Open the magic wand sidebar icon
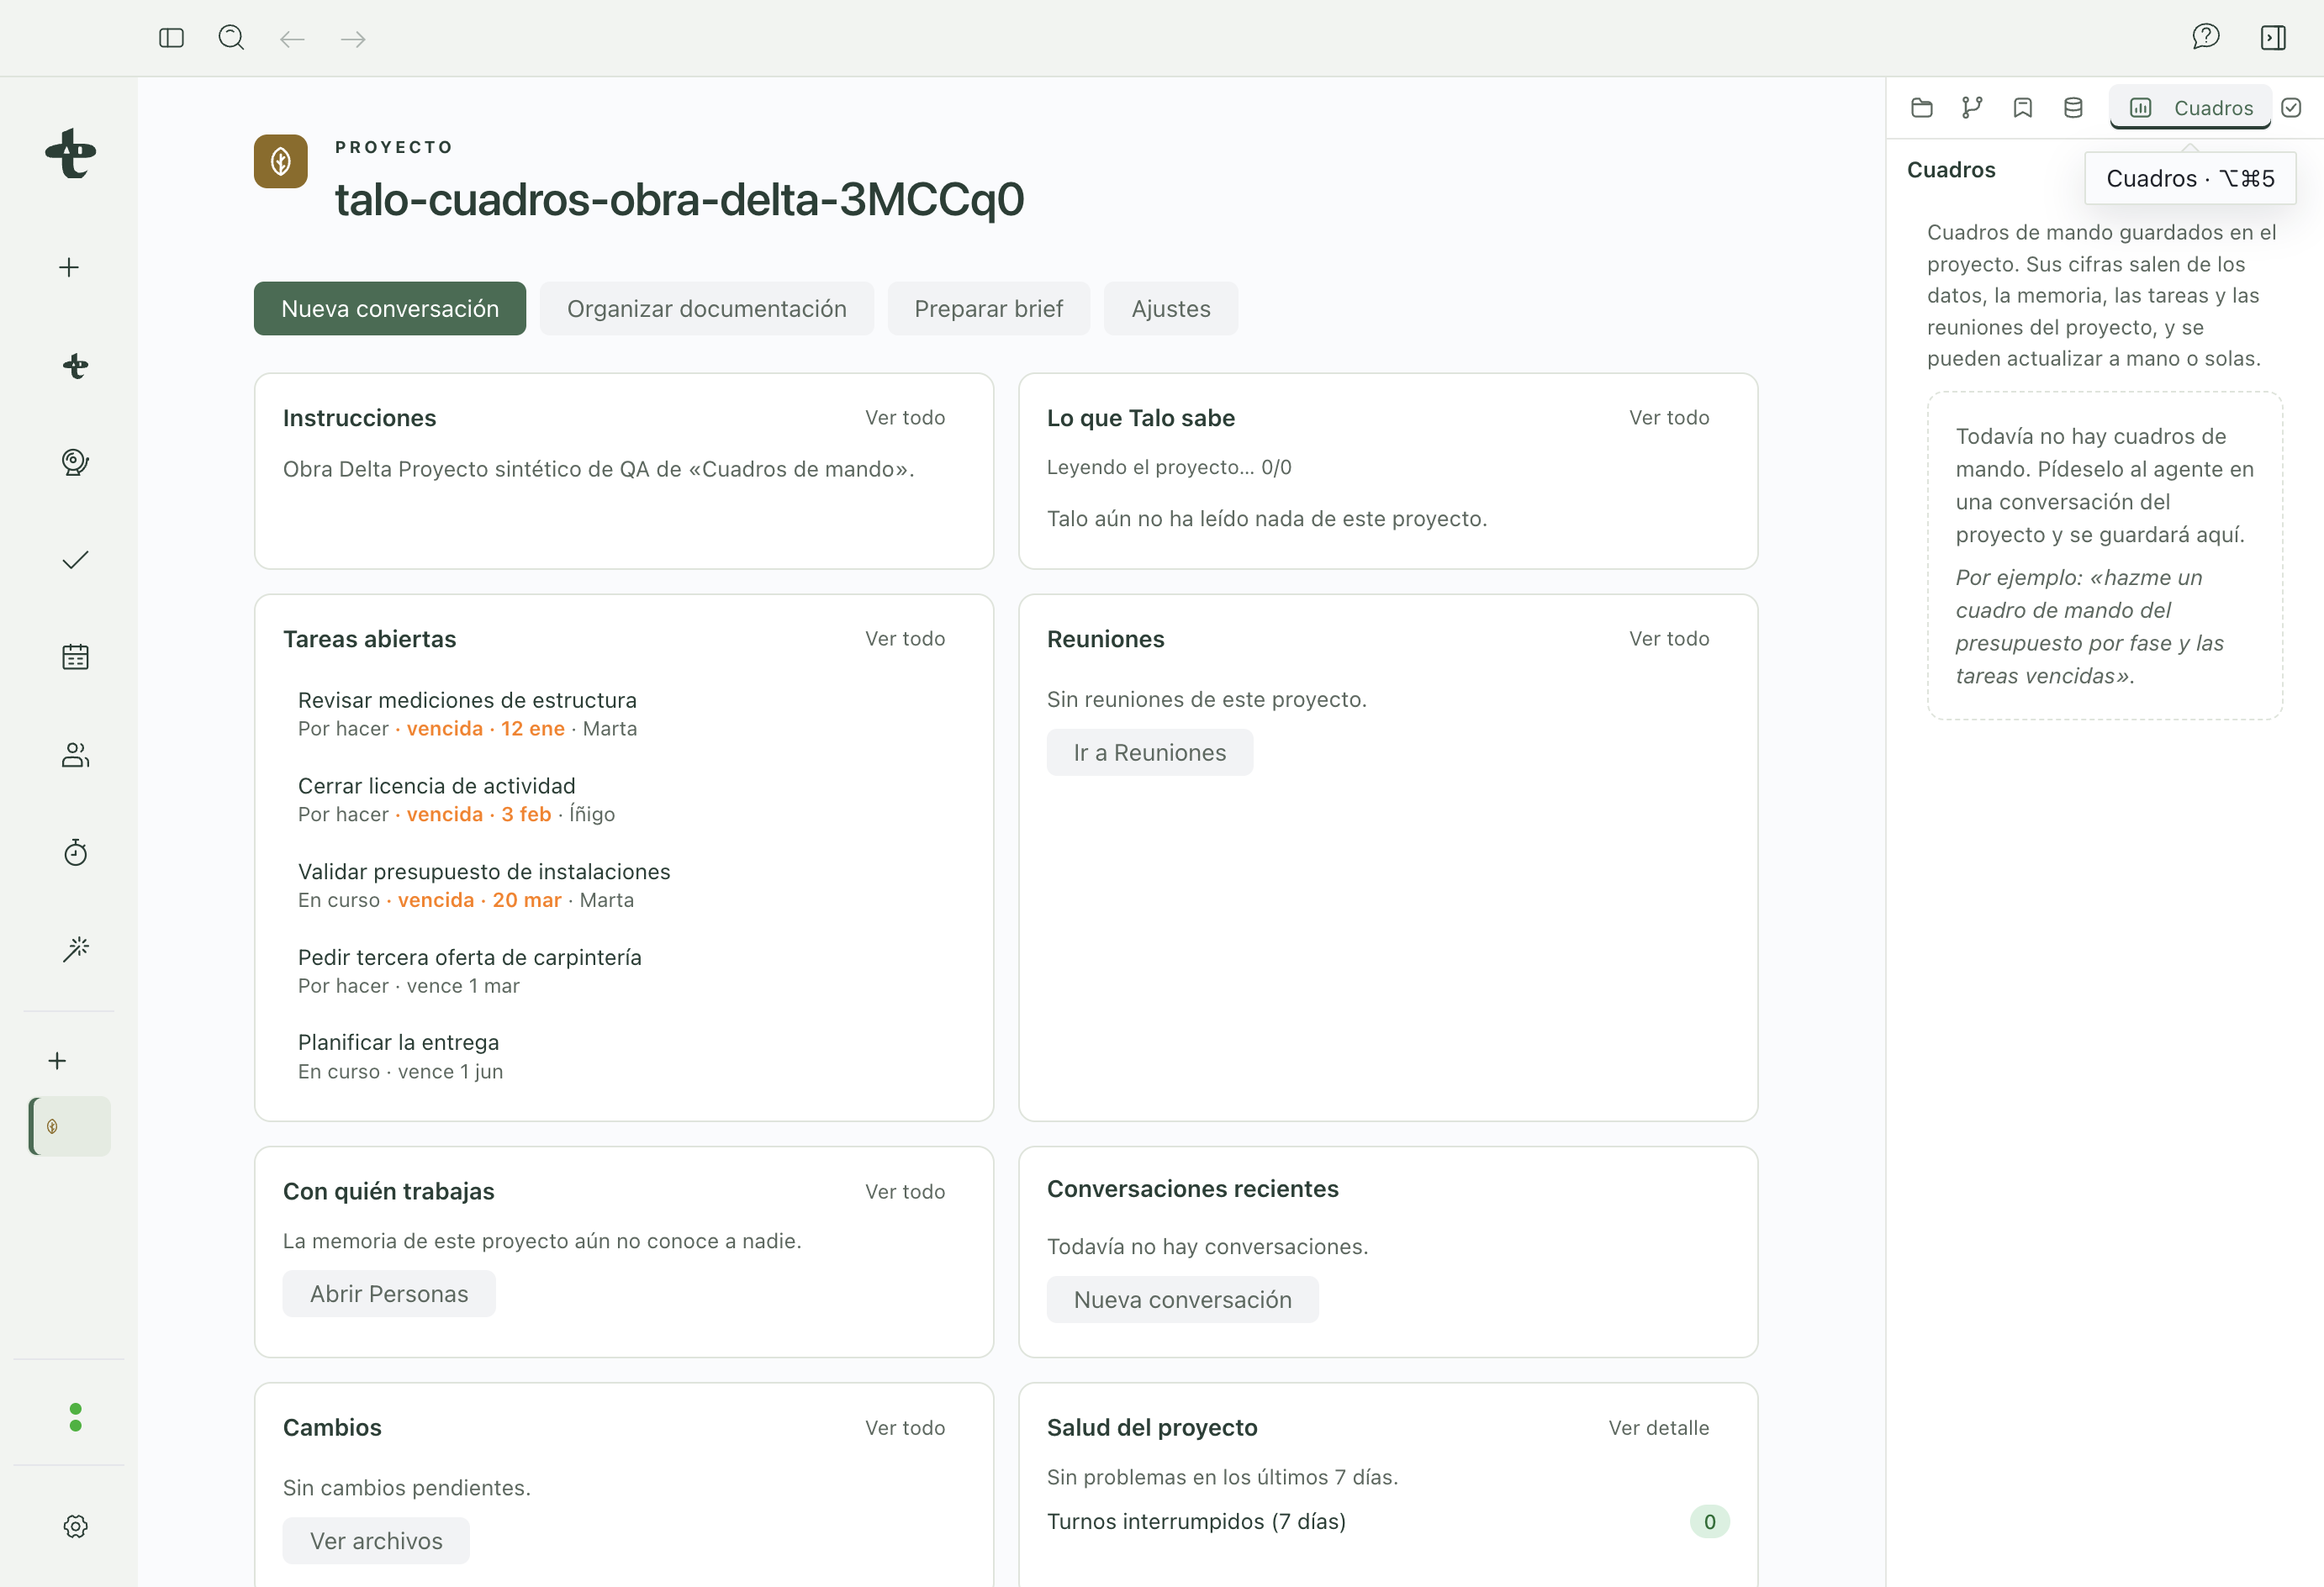The width and height of the screenshot is (2324, 1587). [75, 949]
